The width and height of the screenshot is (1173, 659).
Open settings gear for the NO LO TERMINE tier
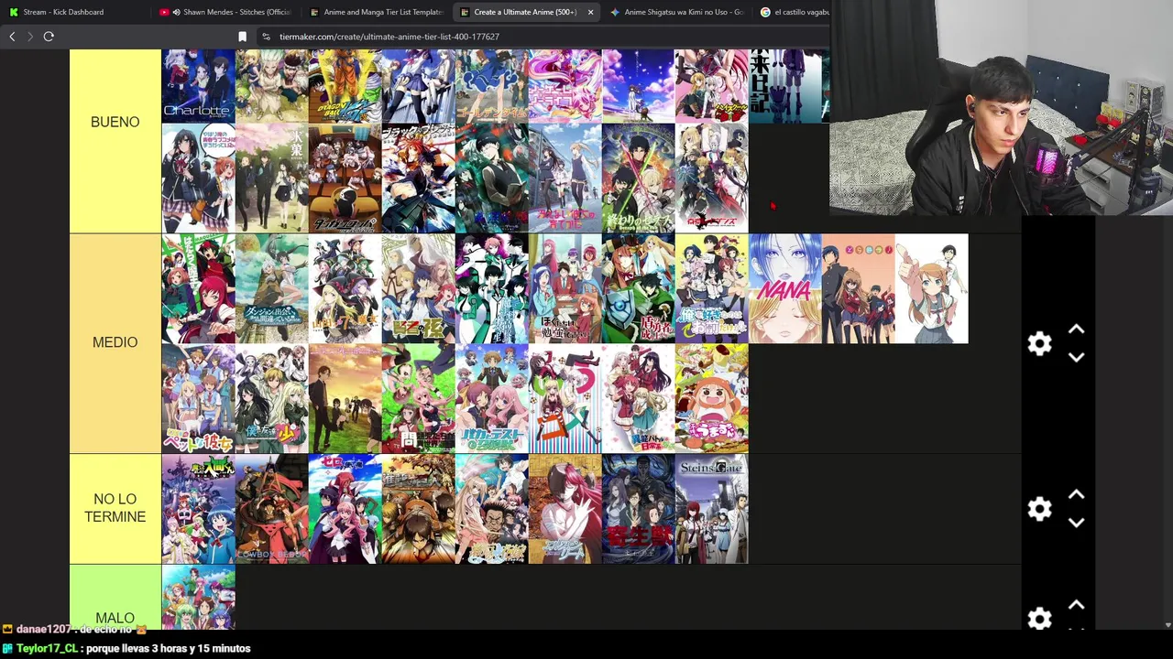(x=1039, y=509)
